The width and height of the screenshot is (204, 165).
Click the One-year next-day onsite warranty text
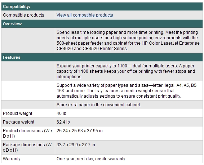(91, 159)
